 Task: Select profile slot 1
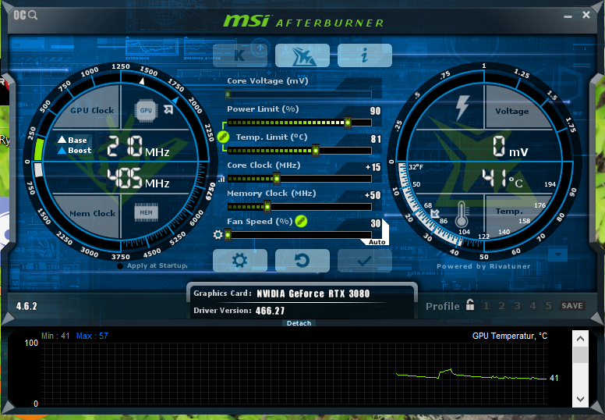(x=486, y=305)
